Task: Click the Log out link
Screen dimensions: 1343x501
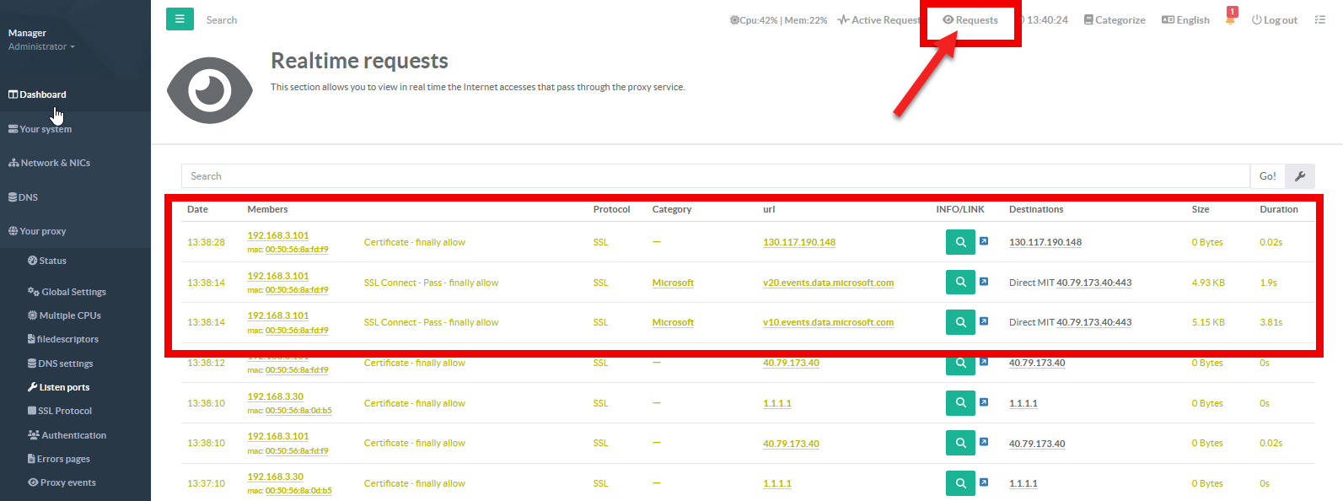Action: pyautogui.click(x=1275, y=20)
